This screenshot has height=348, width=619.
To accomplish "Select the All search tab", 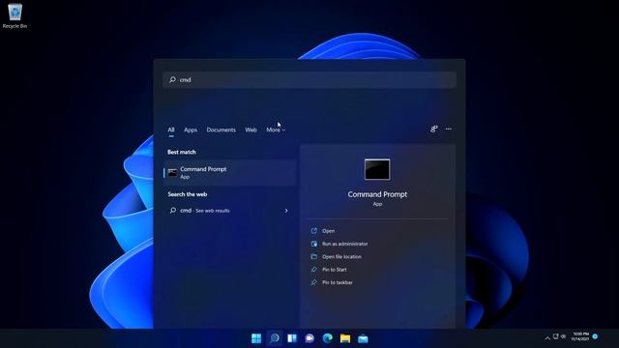I will tap(171, 130).
